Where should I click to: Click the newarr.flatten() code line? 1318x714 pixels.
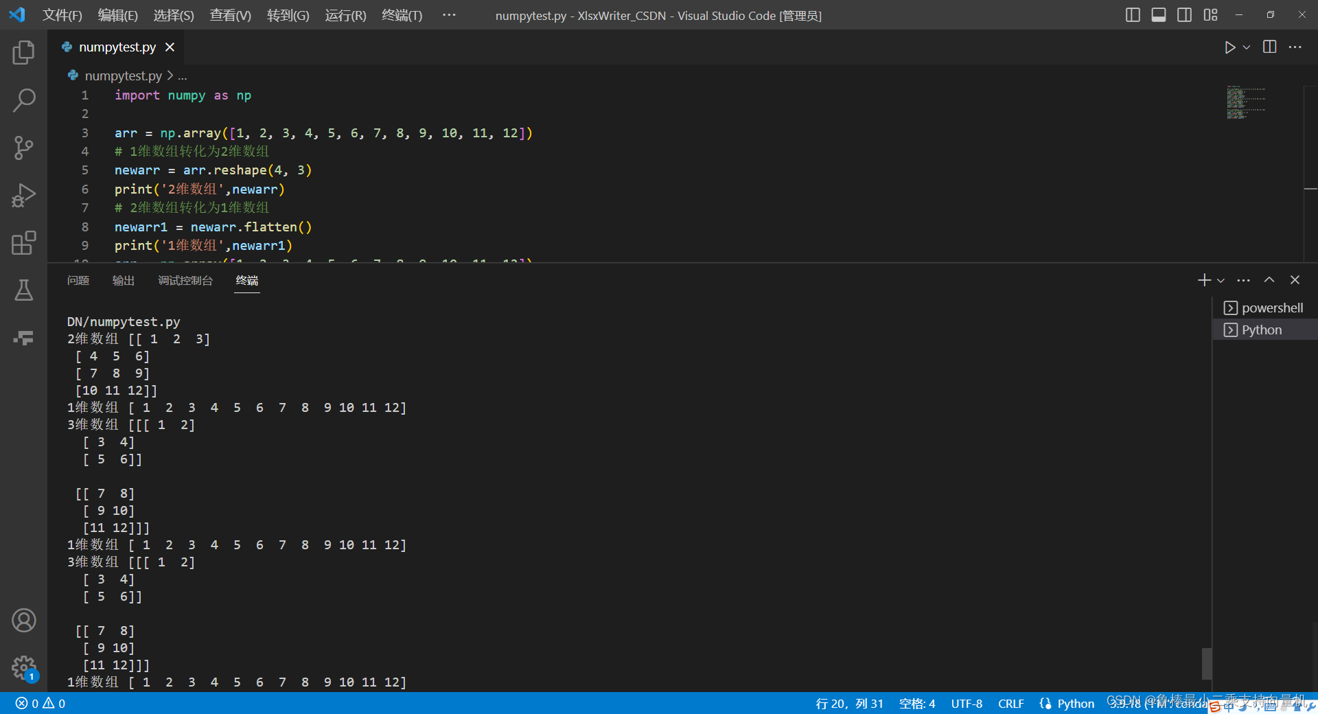pyautogui.click(x=213, y=227)
